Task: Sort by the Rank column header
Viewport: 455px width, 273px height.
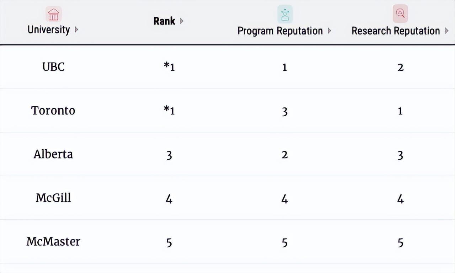Action: [x=164, y=21]
